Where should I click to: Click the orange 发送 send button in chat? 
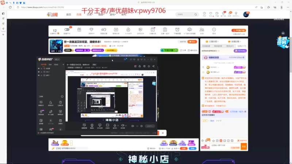(x=244, y=147)
